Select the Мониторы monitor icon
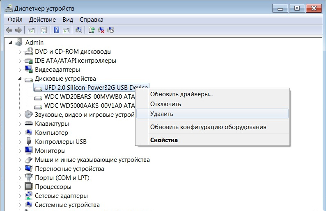This screenshot has width=326, height=211. (29, 150)
